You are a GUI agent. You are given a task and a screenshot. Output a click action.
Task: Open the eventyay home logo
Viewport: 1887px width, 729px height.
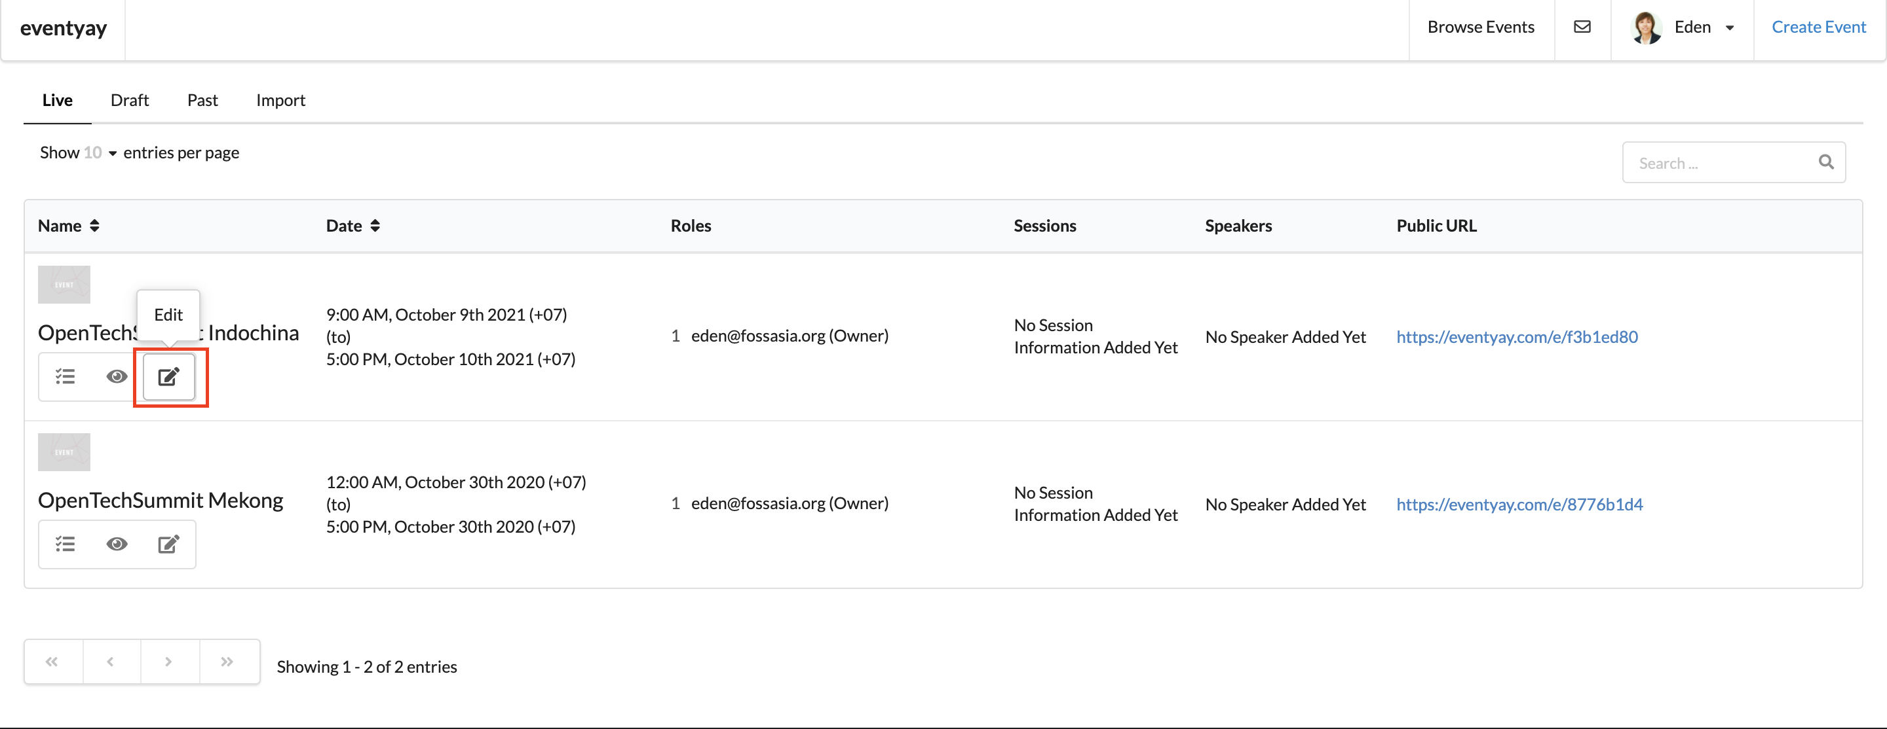[x=63, y=28]
